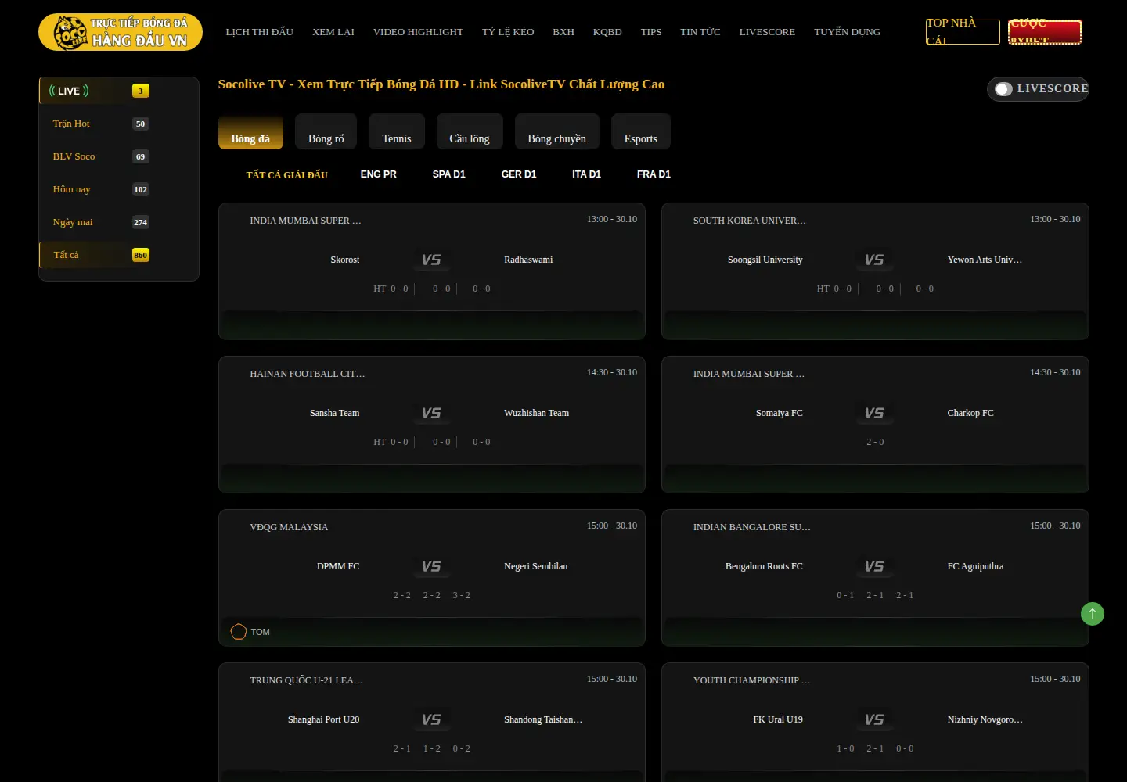The image size is (1127, 782).
Task: Open LIVESCORE in the top navigation menu
Action: point(767,32)
